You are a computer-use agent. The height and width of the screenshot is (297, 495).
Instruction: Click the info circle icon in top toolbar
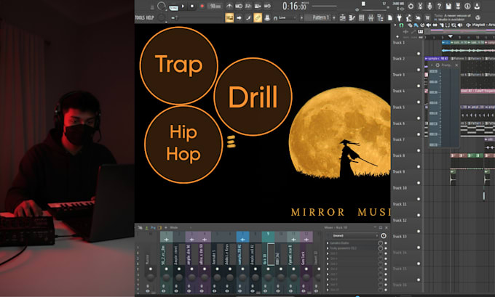pyautogui.click(x=467, y=6)
